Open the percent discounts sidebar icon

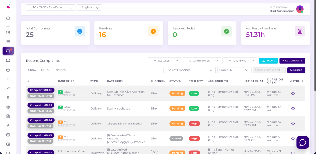tap(8, 79)
